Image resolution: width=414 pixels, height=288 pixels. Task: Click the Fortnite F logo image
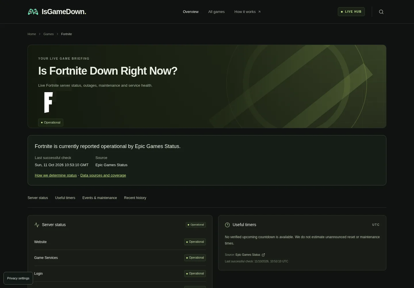pos(48,102)
